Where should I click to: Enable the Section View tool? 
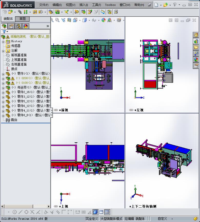[x=69, y=20]
